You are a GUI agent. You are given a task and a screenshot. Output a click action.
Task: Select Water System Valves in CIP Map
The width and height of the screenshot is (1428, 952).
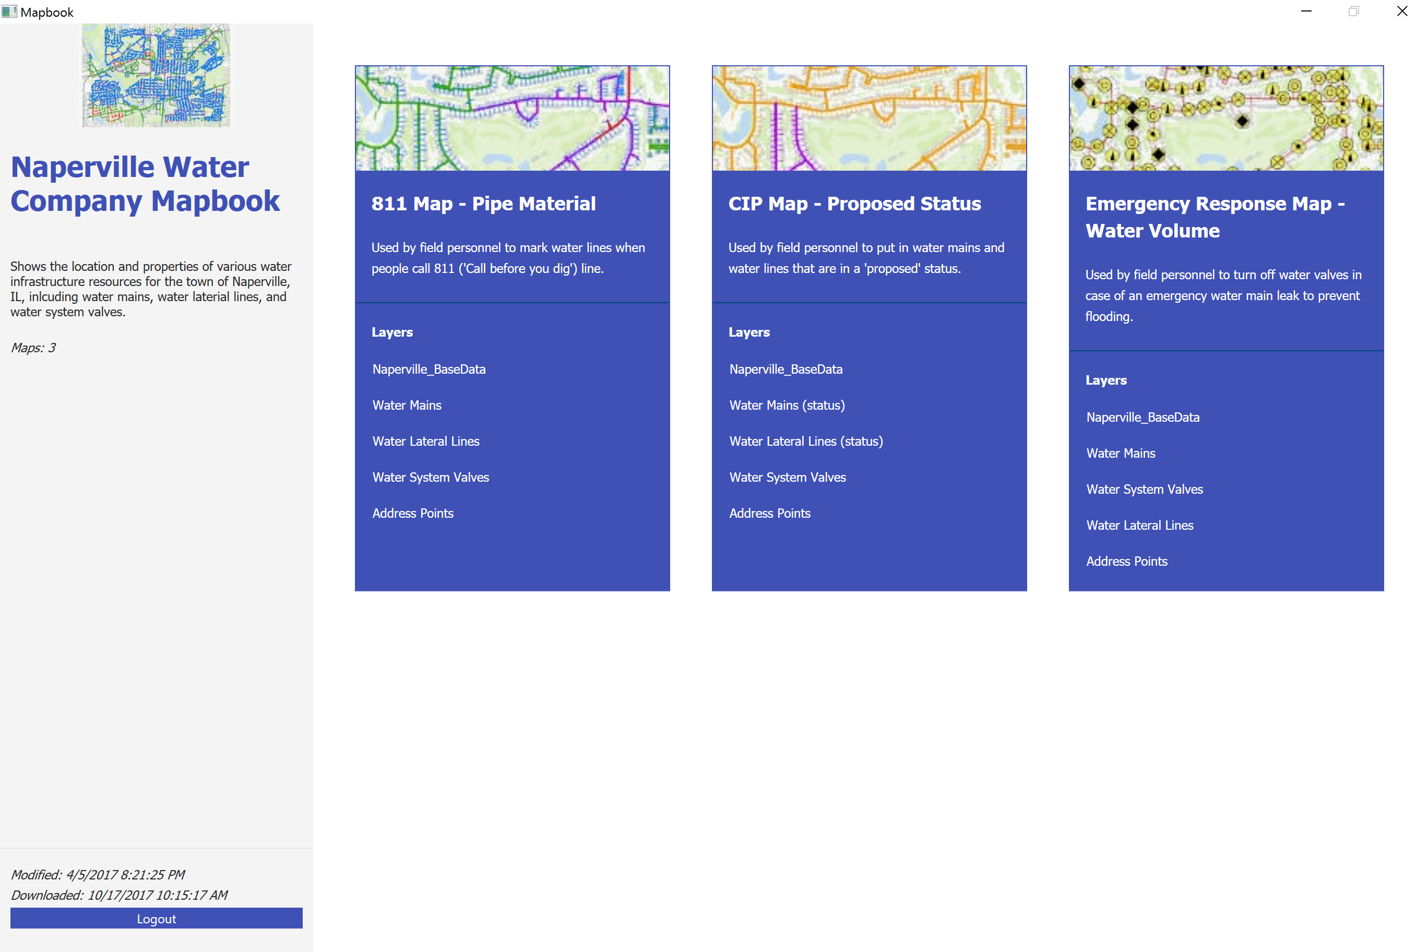787,477
